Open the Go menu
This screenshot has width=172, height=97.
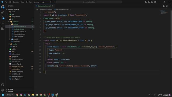27,2
